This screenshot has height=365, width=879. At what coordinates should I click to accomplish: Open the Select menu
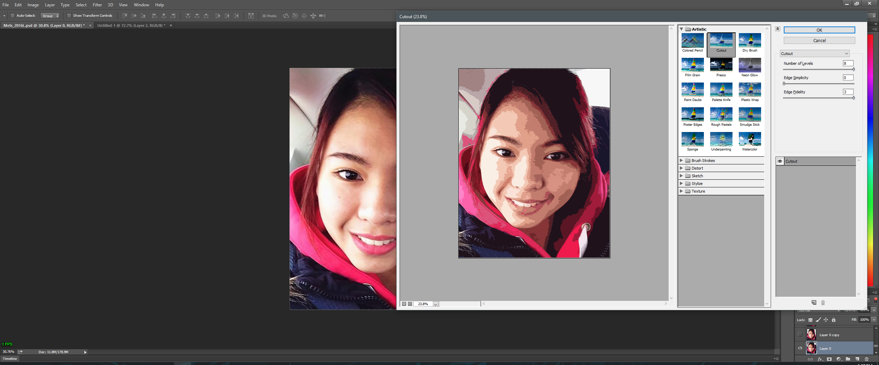click(x=81, y=5)
